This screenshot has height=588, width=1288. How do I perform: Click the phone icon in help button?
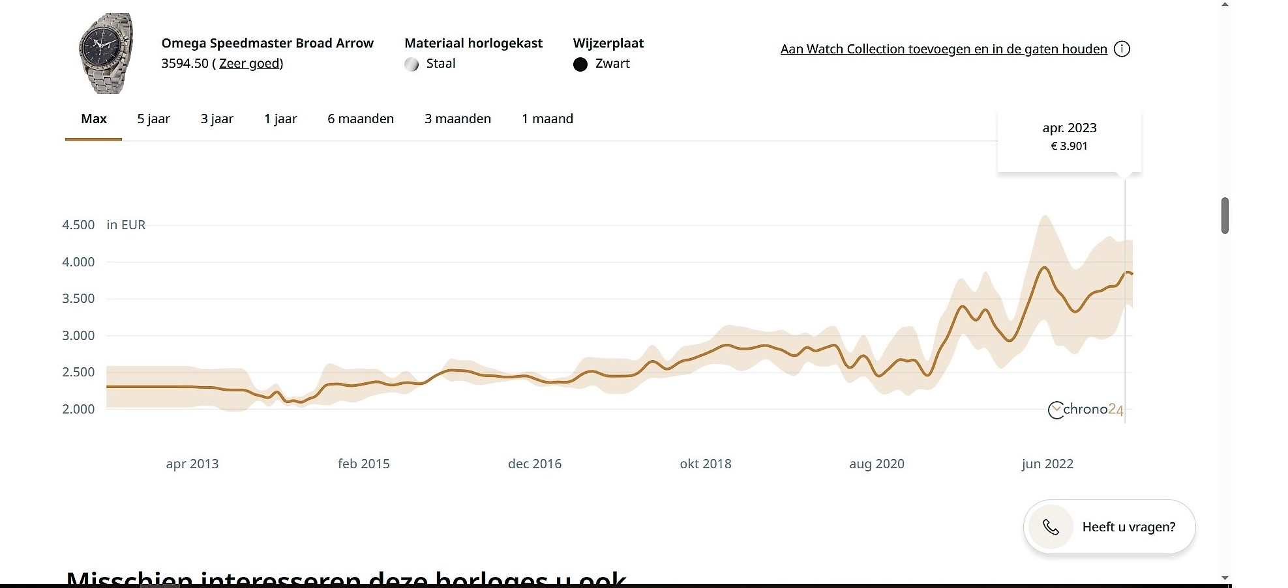coord(1051,527)
